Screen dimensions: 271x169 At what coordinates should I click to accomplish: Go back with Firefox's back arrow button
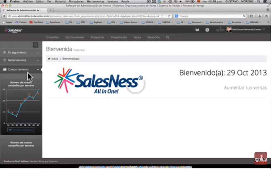point(4,16)
